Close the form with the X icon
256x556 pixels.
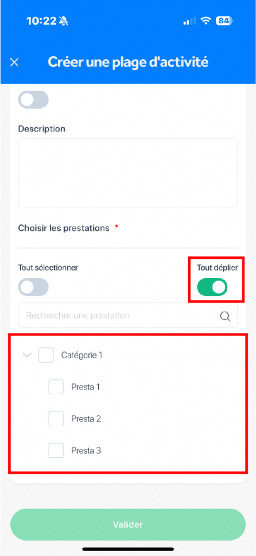14,62
